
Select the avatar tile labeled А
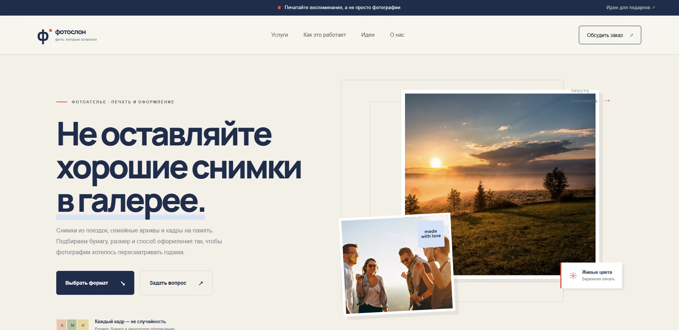[x=62, y=325]
